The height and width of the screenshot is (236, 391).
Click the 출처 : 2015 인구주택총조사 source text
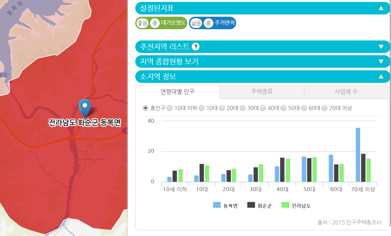[x=349, y=222]
